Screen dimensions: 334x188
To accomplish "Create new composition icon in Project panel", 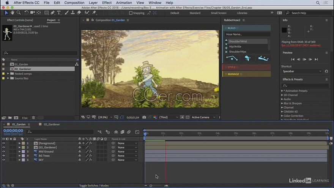I will (16, 118).
